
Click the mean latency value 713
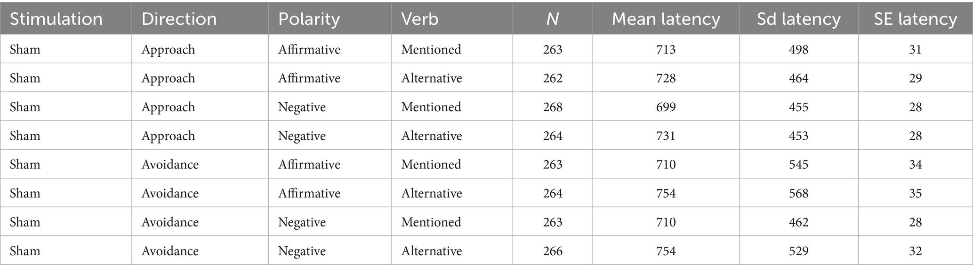point(666,49)
